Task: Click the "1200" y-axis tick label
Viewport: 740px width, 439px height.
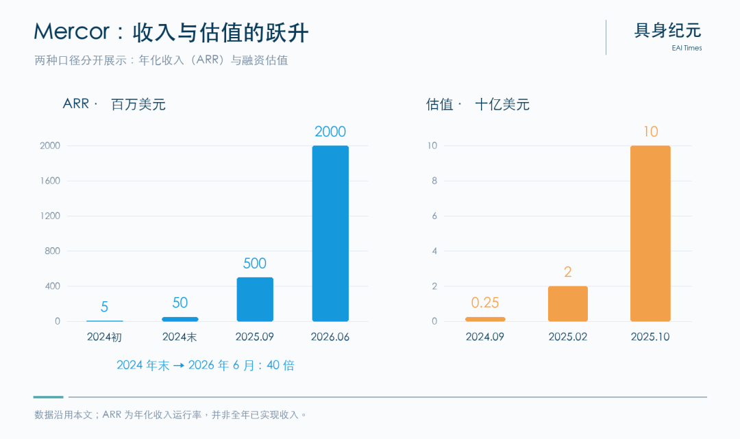Action: [x=50, y=216]
